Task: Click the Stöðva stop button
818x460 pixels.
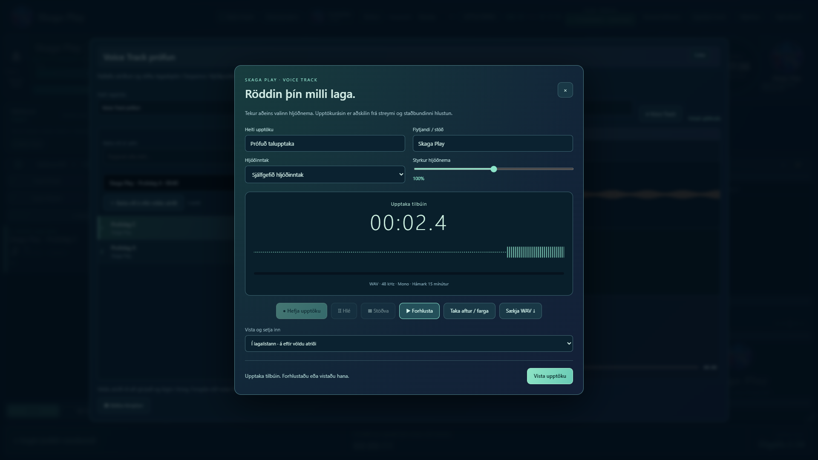Action: (x=378, y=311)
